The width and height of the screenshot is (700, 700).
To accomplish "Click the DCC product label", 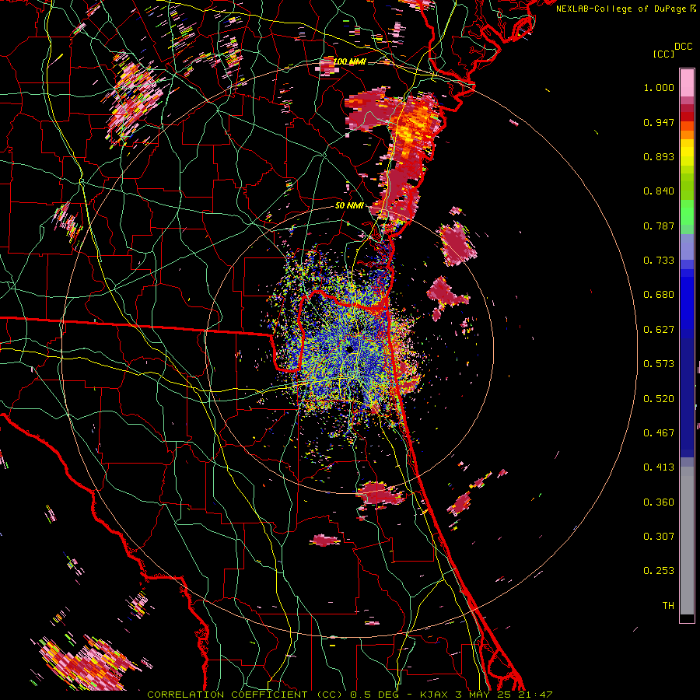I will pos(683,47).
